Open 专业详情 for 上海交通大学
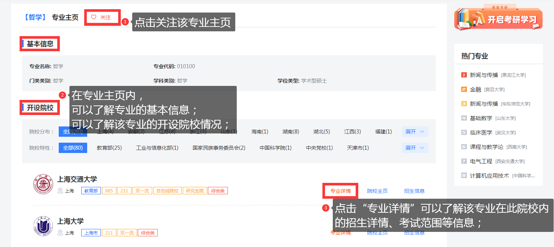Viewport: 554px width, 247px height. 340,191
